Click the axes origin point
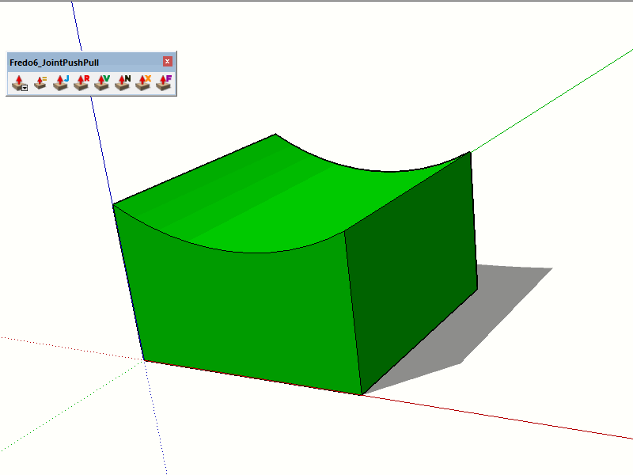 tap(145, 360)
